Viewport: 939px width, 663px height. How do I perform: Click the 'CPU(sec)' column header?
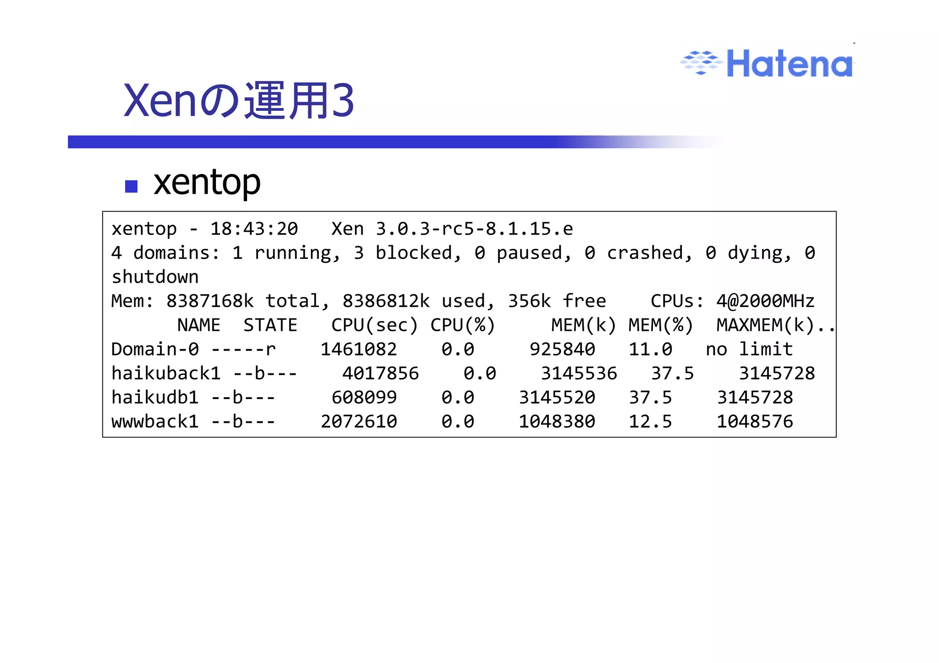point(375,325)
